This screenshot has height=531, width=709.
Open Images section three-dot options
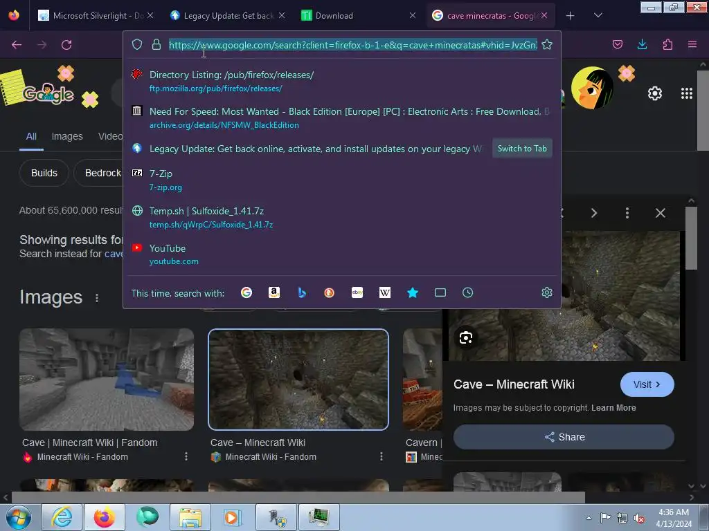(x=97, y=298)
